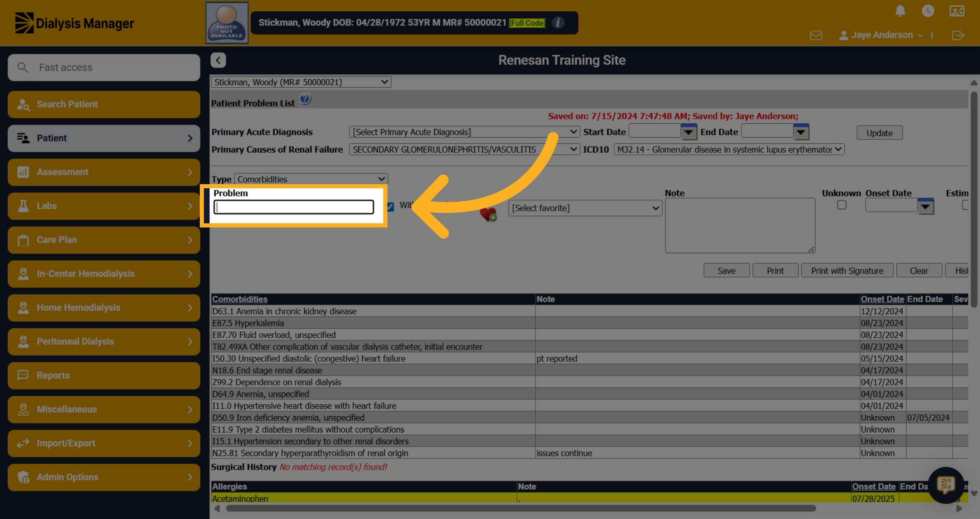Screen dimensions: 980x519
Task: Open the Onset Date calendar picker
Action: pyautogui.click(x=925, y=206)
